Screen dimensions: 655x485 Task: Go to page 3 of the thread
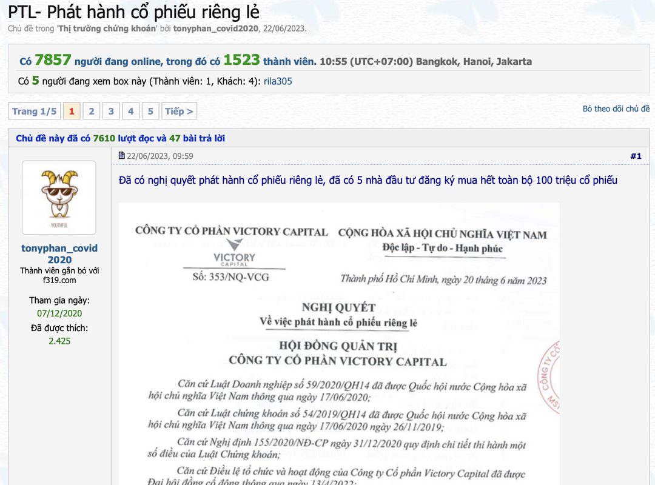(x=111, y=111)
